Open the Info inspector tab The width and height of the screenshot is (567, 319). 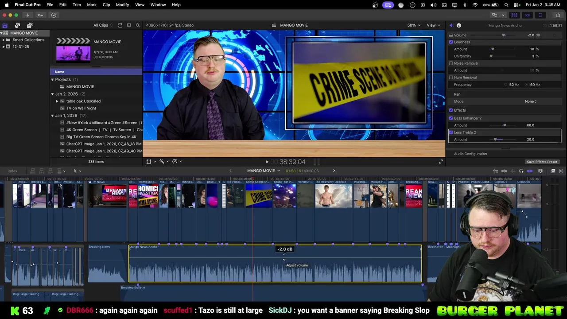coord(459,26)
